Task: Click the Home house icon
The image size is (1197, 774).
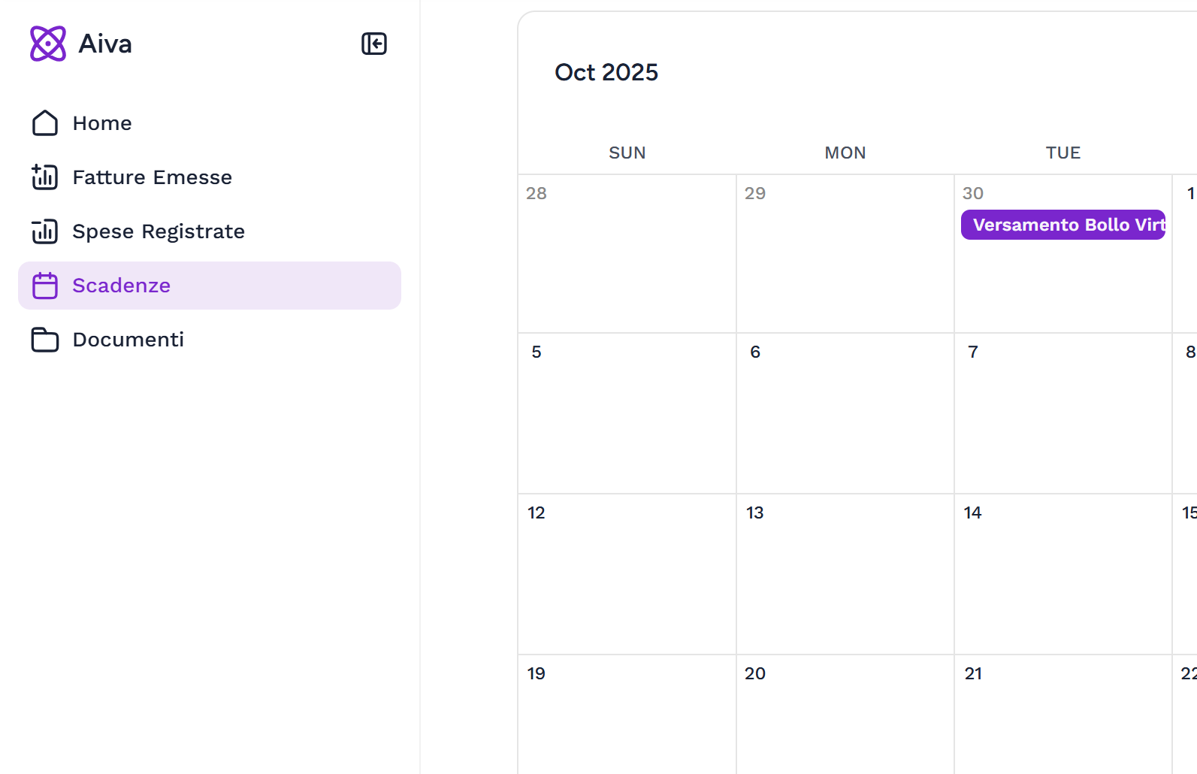Action: point(45,123)
